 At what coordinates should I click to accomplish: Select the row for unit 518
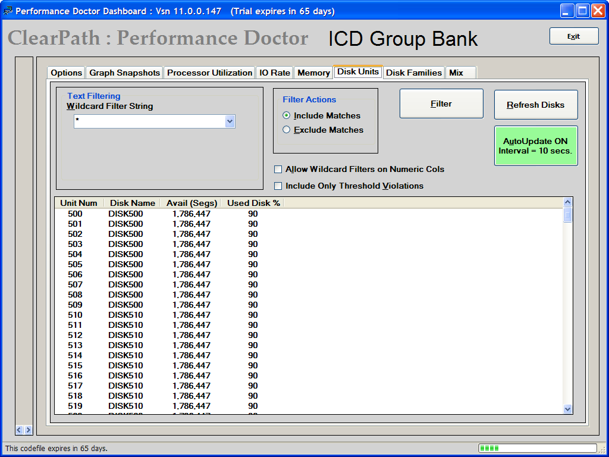click(x=309, y=396)
